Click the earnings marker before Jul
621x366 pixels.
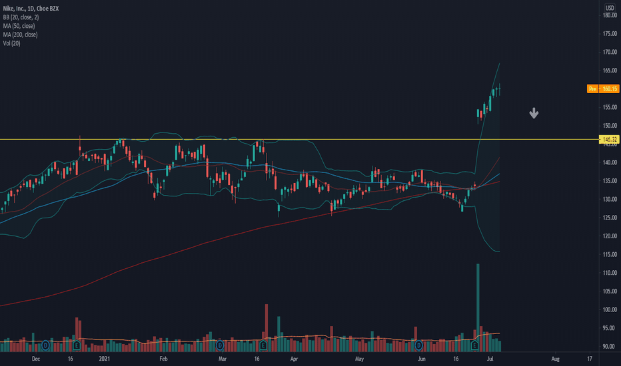click(474, 345)
